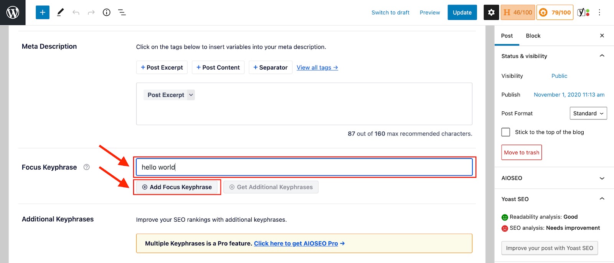Viewport: 614px width, 263px height.
Task: Click the focus keyphrase text field
Action: tap(304, 167)
